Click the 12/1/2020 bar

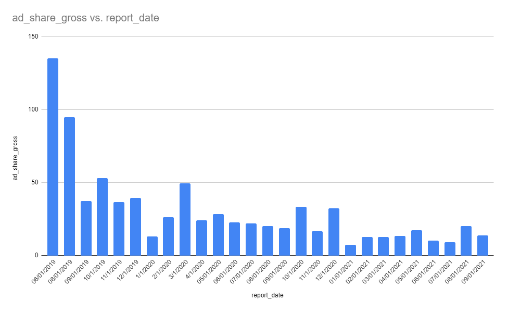coord(334,232)
